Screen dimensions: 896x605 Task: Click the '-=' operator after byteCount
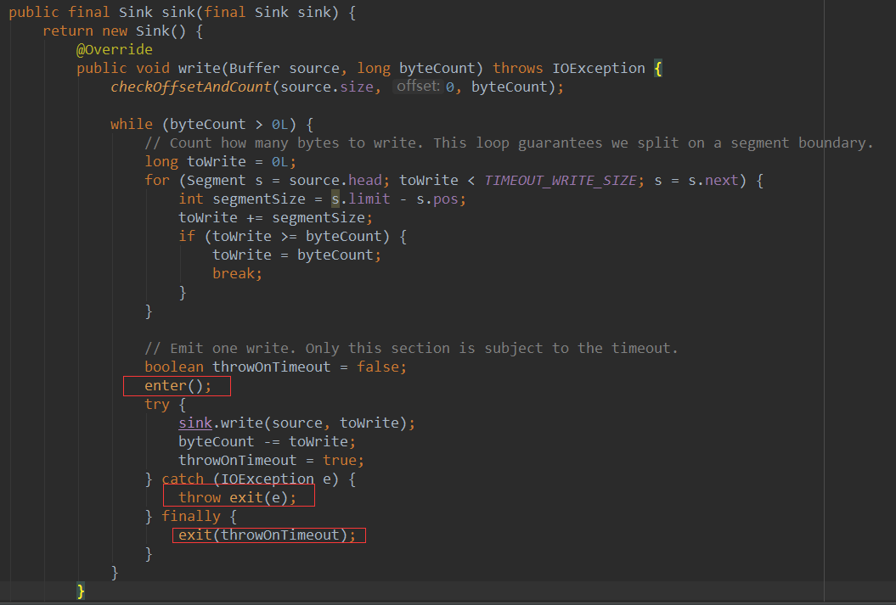272,441
